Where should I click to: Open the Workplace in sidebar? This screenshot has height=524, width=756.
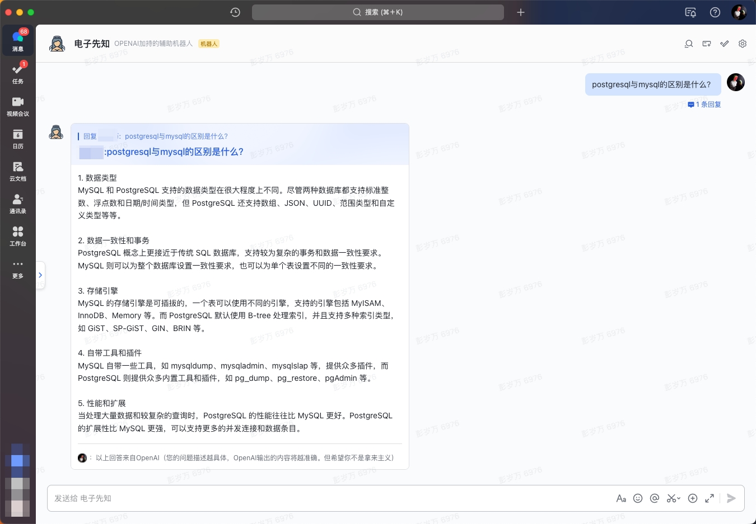pos(18,235)
